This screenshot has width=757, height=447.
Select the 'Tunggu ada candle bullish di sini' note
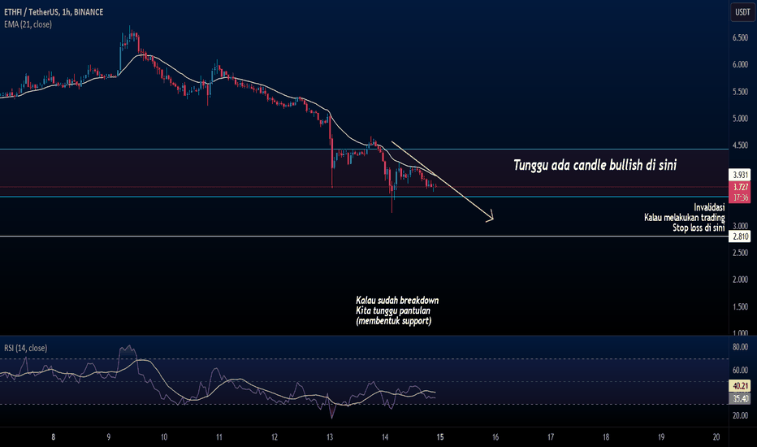tap(595, 165)
